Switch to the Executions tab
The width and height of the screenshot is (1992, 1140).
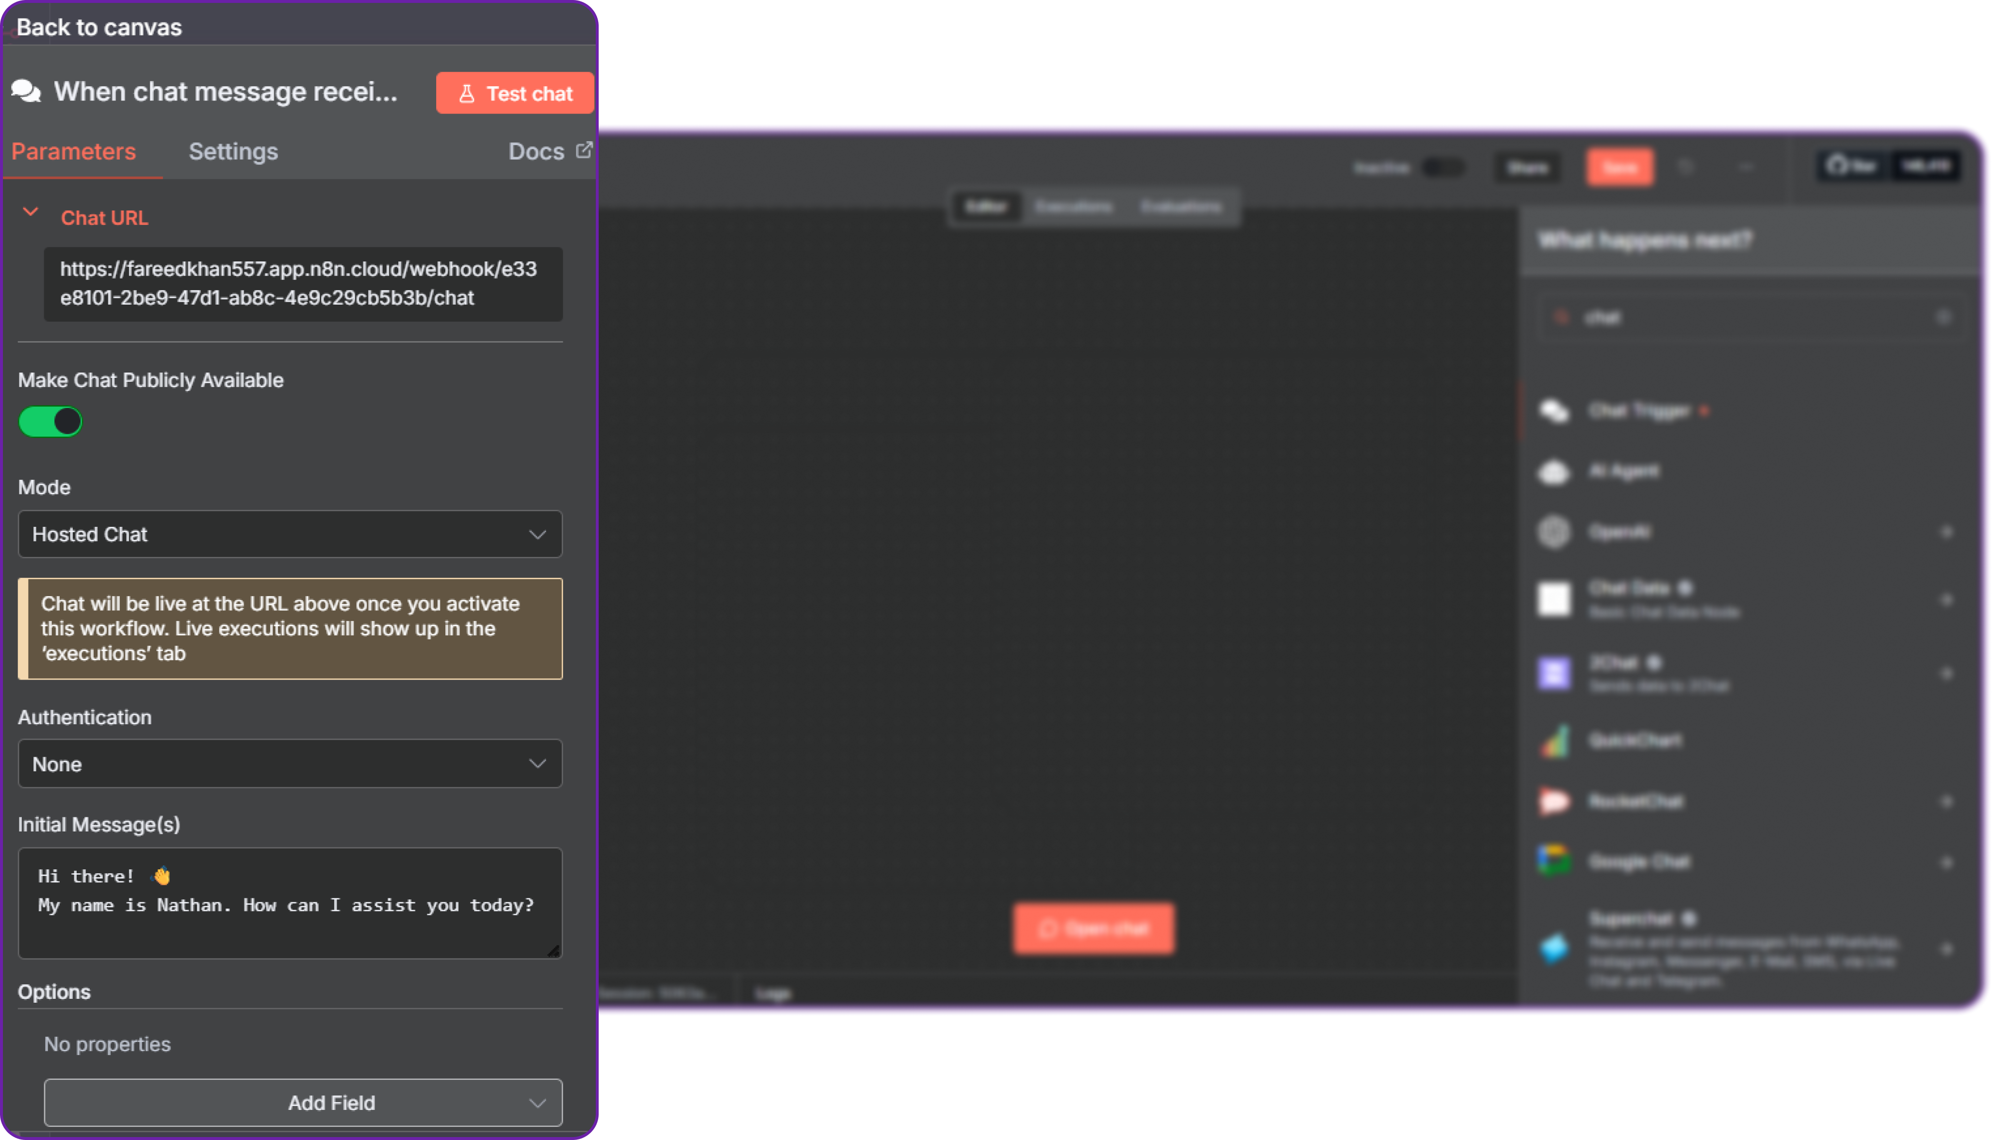coord(1074,207)
